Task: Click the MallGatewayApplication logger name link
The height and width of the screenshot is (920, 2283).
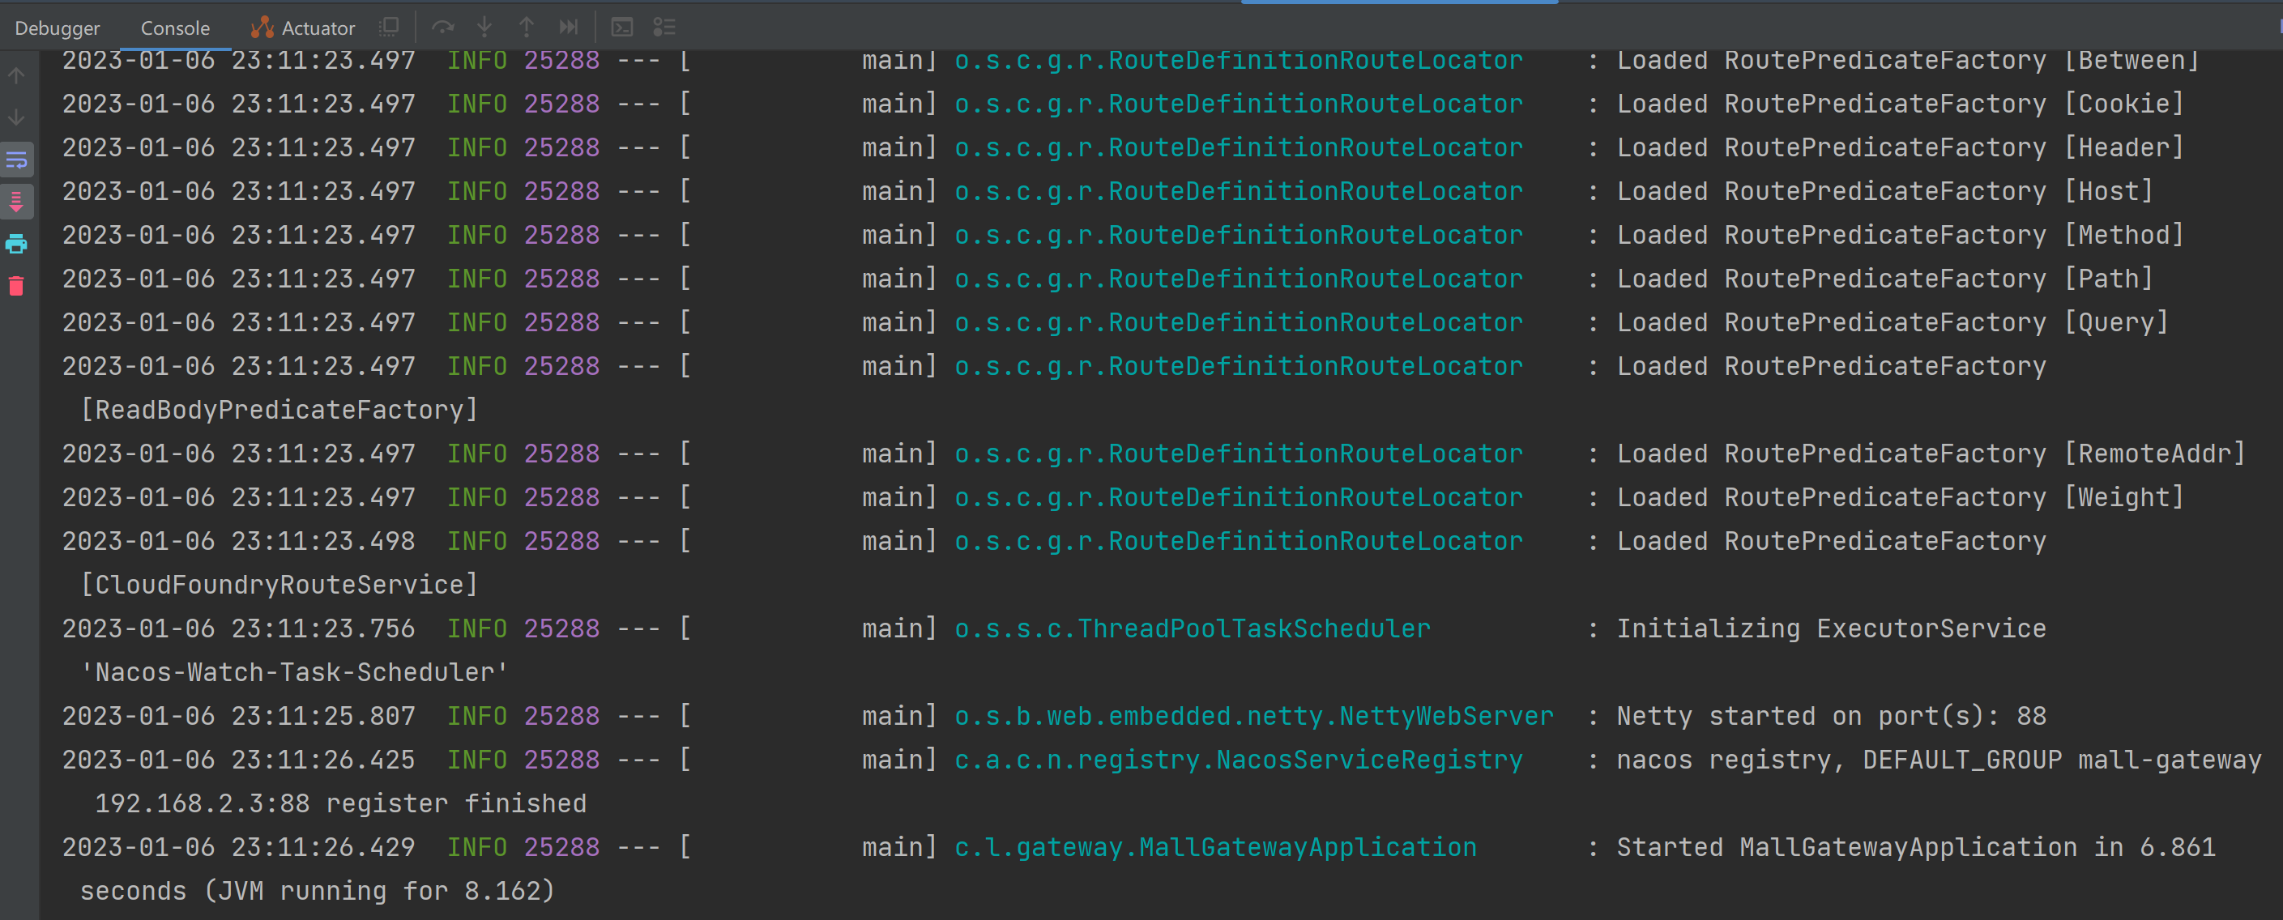Action: (x=1214, y=847)
